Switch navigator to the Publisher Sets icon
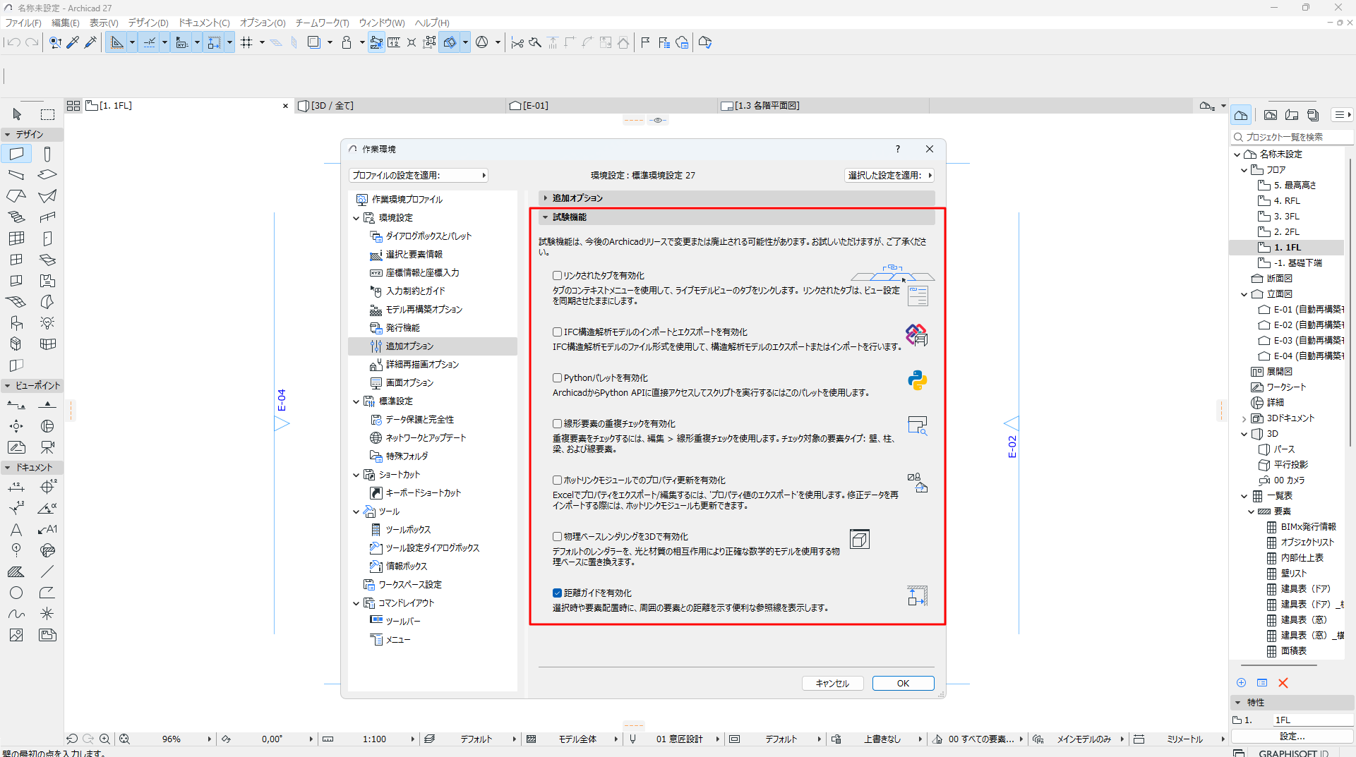1356x757 pixels. 1313,115
